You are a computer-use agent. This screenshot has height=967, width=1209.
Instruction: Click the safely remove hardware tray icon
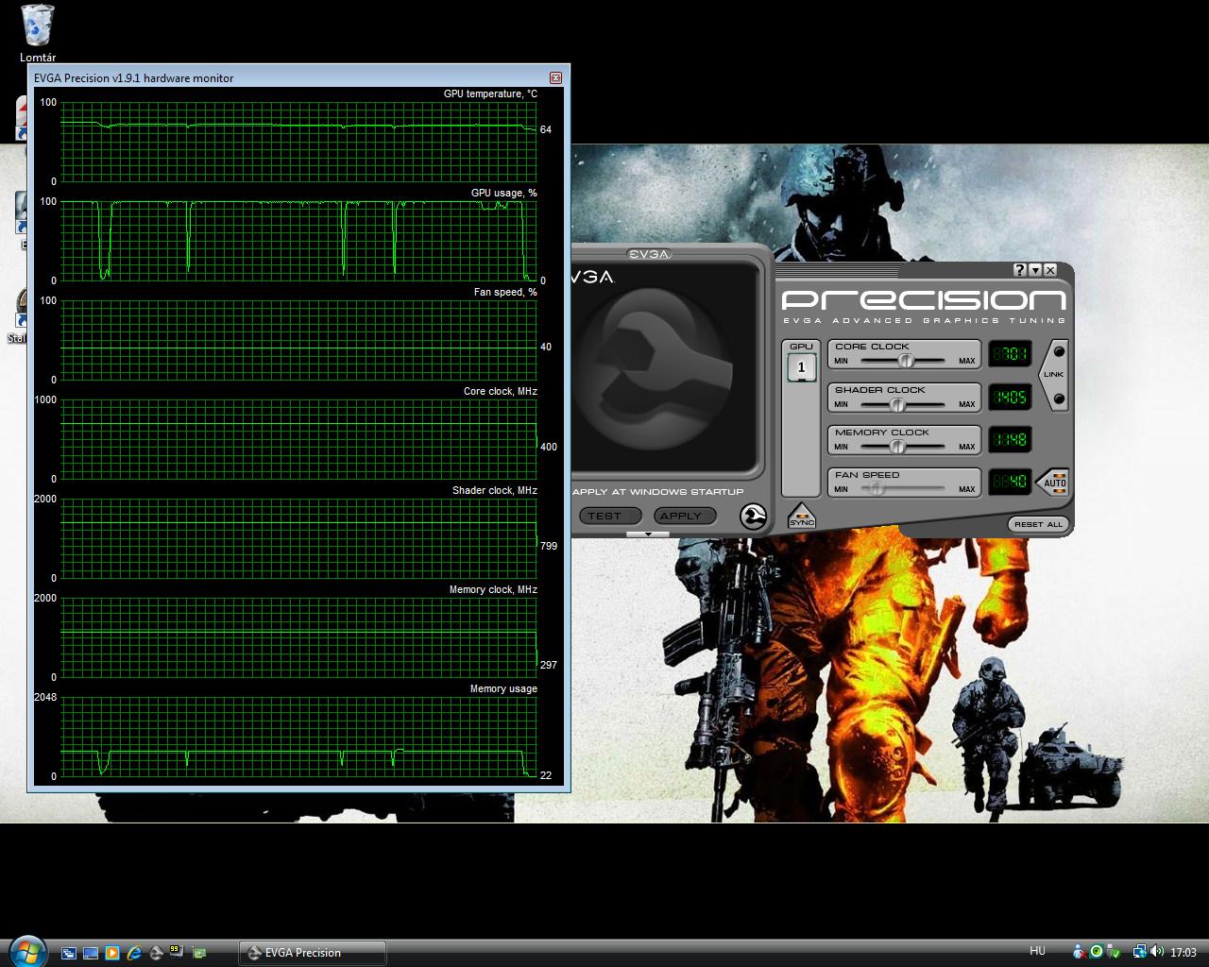(x=1114, y=952)
